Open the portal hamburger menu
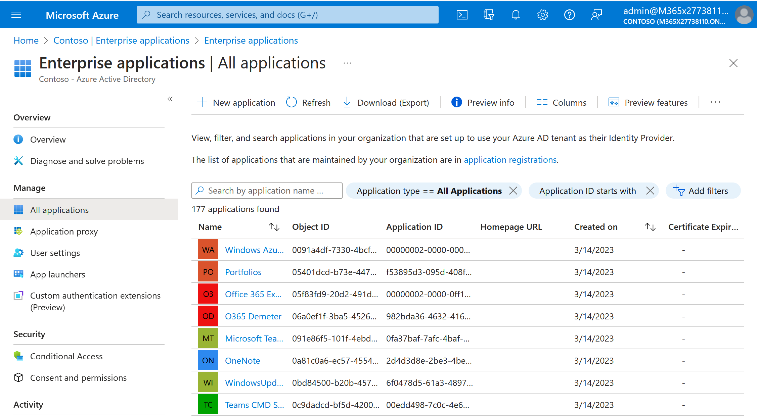 (16, 15)
